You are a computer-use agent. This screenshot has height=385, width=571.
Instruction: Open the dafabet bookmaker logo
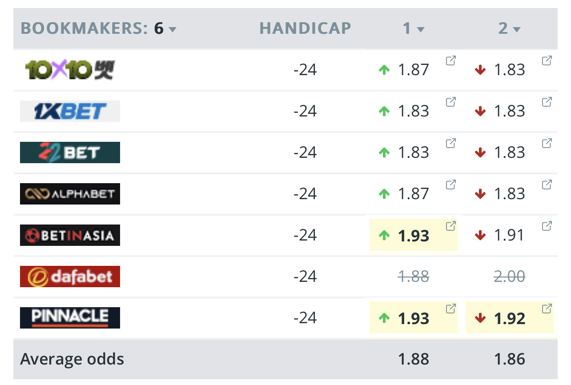70,276
